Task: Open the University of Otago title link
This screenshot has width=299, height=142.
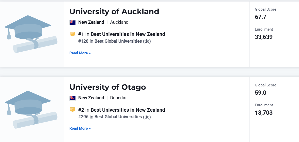Action: pos(107,87)
